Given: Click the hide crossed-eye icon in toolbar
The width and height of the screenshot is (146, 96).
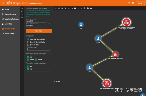Looking at the screenshot, I should 65,8.
